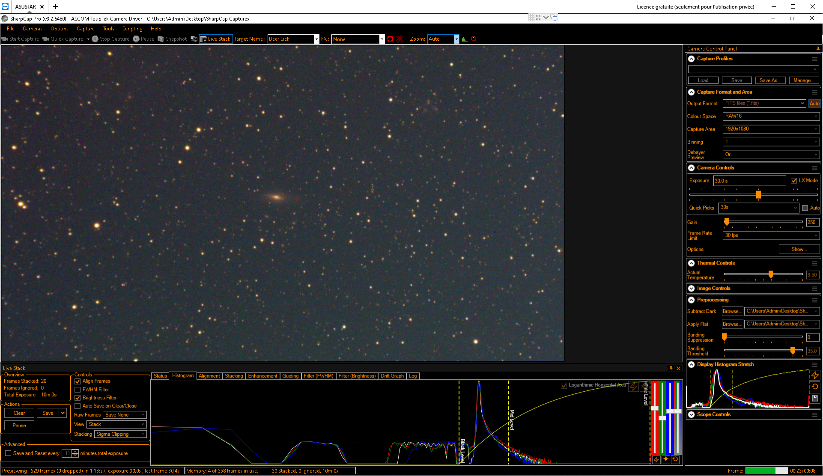Screen dimensions: 823x476
Task: Open the Stacking Sigma Clipping dropdown
Action: pyautogui.click(x=121, y=434)
